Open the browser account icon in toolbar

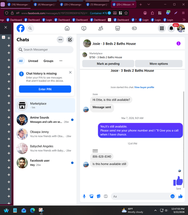click(145, 13)
